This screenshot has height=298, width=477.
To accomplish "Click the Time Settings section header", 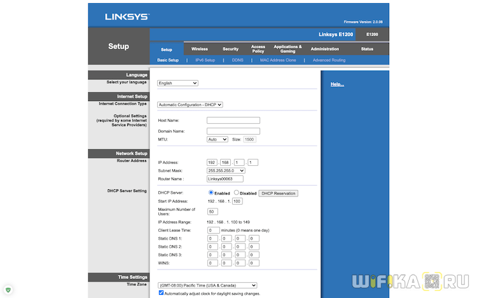I will click(119, 277).
